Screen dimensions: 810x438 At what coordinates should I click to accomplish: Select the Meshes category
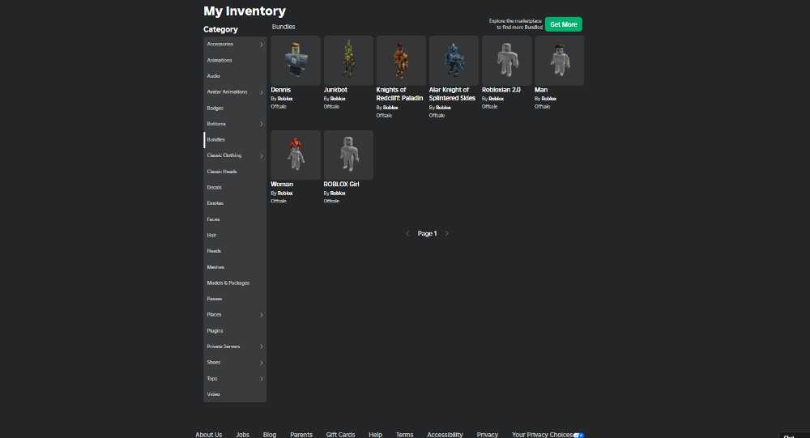[235, 267]
